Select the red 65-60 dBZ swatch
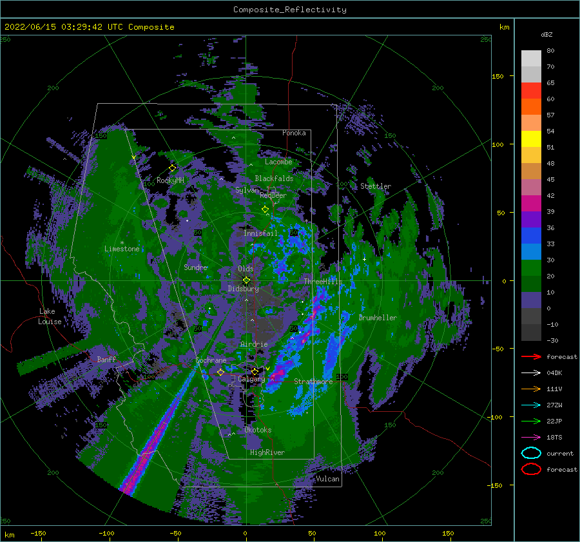Screen dimensions: 580x542 click(x=531, y=91)
